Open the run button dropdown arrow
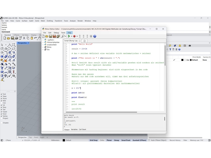This screenshot has height=158, width=211. pos(72,36)
